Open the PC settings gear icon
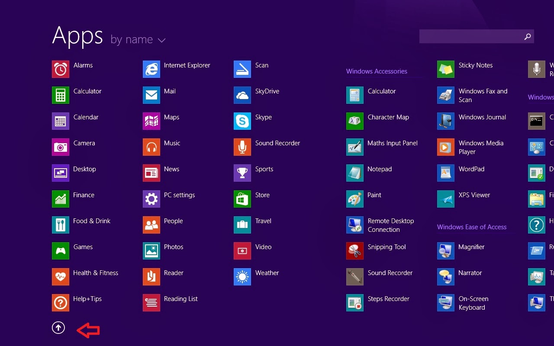554x346 pixels. pos(151,199)
